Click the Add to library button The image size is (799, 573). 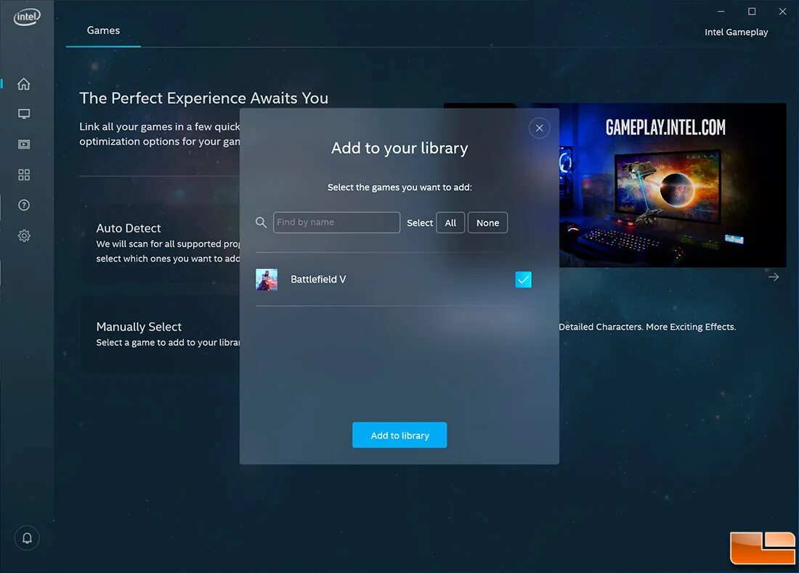[x=399, y=435]
